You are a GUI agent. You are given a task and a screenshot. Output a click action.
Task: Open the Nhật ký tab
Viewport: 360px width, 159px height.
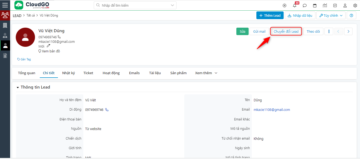coord(68,73)
